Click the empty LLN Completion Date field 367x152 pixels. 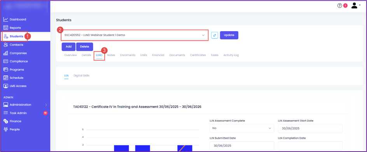[x=310, y=146]
